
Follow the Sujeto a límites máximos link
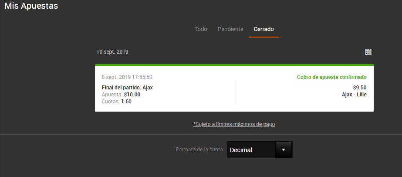pos(234,124)
